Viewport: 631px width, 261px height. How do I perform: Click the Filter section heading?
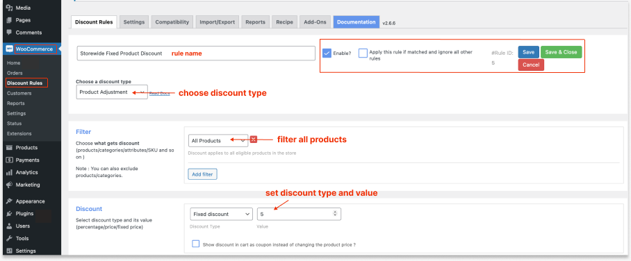pos(83,132)
